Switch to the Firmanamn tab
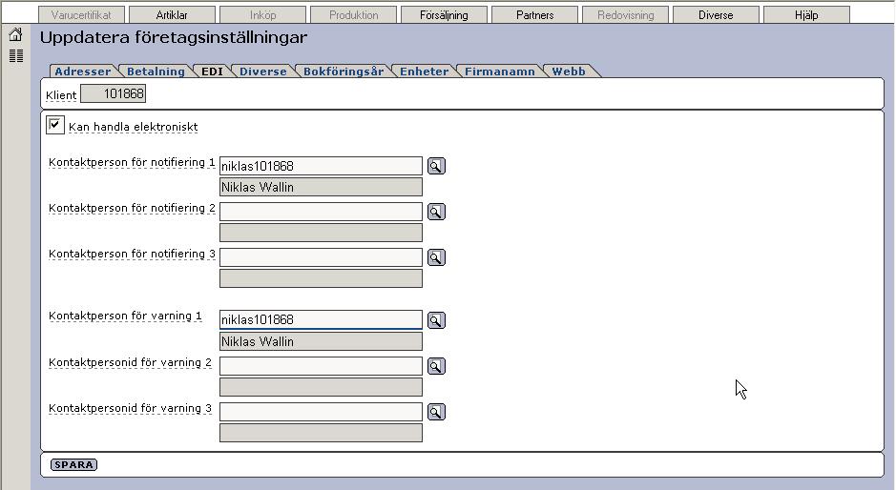The height and width of the screenshot is (490, 896). tap(499, 71)
